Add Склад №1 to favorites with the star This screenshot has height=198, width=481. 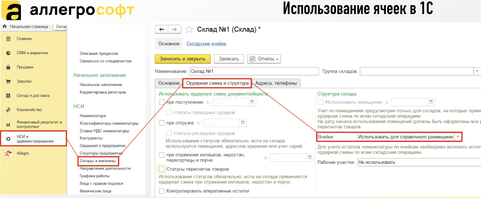point(189,30)
